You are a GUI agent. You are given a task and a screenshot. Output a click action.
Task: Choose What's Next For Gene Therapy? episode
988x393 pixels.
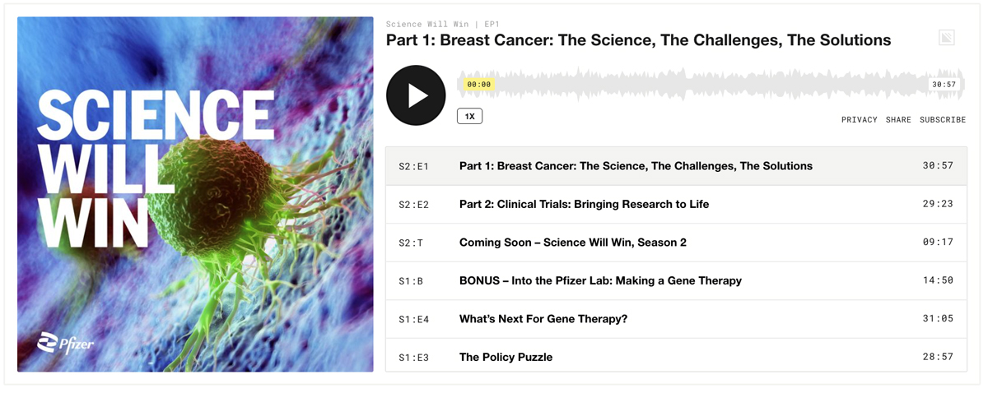(x=676, y=319)
